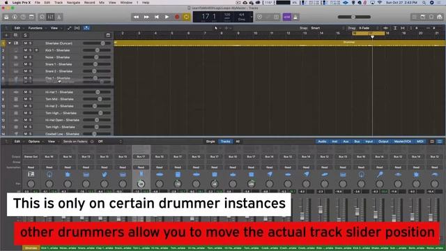Screen dimensions: 446x251
Task: Open tracks area View menu
Action: 54,28
